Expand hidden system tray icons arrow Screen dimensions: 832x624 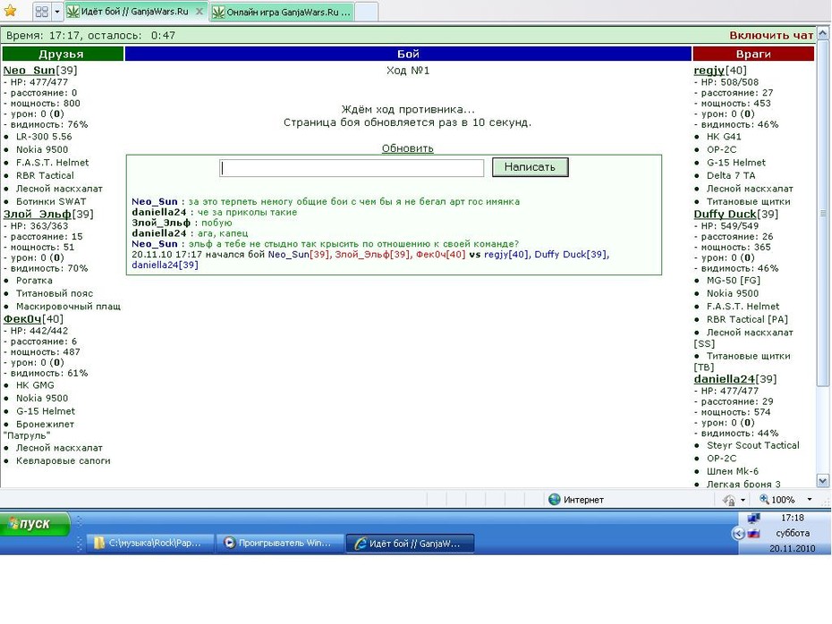point(738,534)
